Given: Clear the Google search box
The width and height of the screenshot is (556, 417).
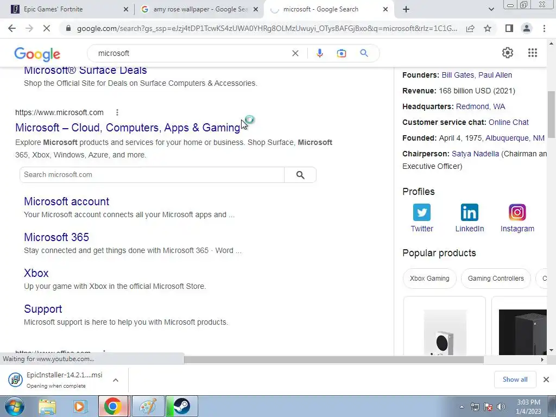Looking at the screenshot, I should pos(295,53).
